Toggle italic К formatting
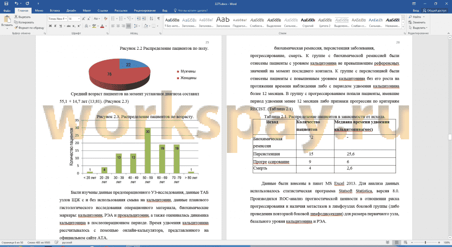This screenshot has height=247, width=452. click(x=55, y=26)
